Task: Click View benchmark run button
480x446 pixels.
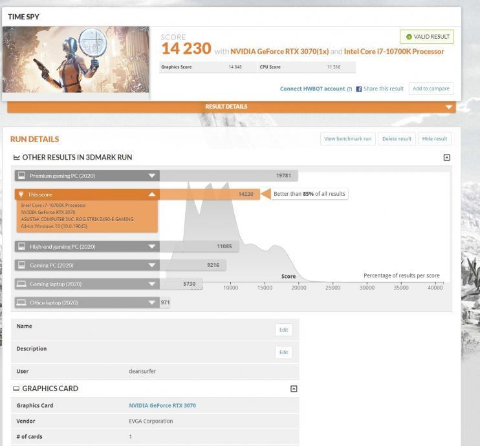Action: pyautogui.click(x=348, y=139)
